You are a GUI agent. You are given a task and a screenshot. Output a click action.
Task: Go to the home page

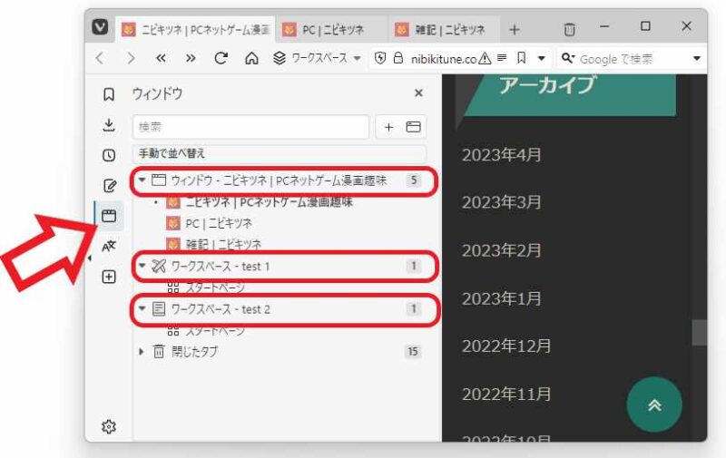pyautogui.click(x=251, y=58)
